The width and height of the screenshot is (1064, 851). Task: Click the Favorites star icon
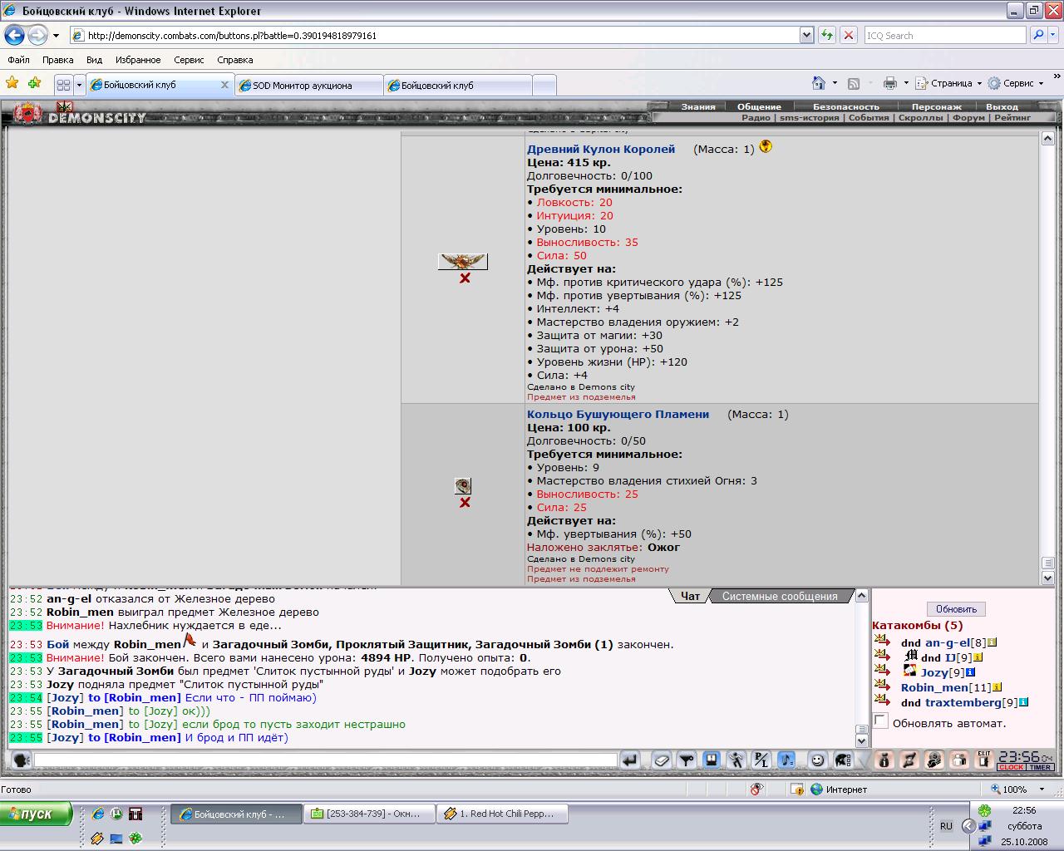coord(12,83)
